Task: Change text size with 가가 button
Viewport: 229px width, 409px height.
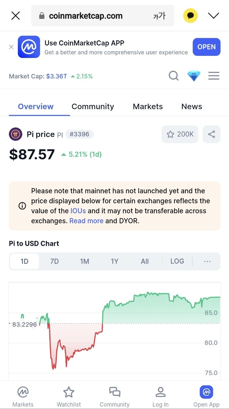Action: pos(159,16)
